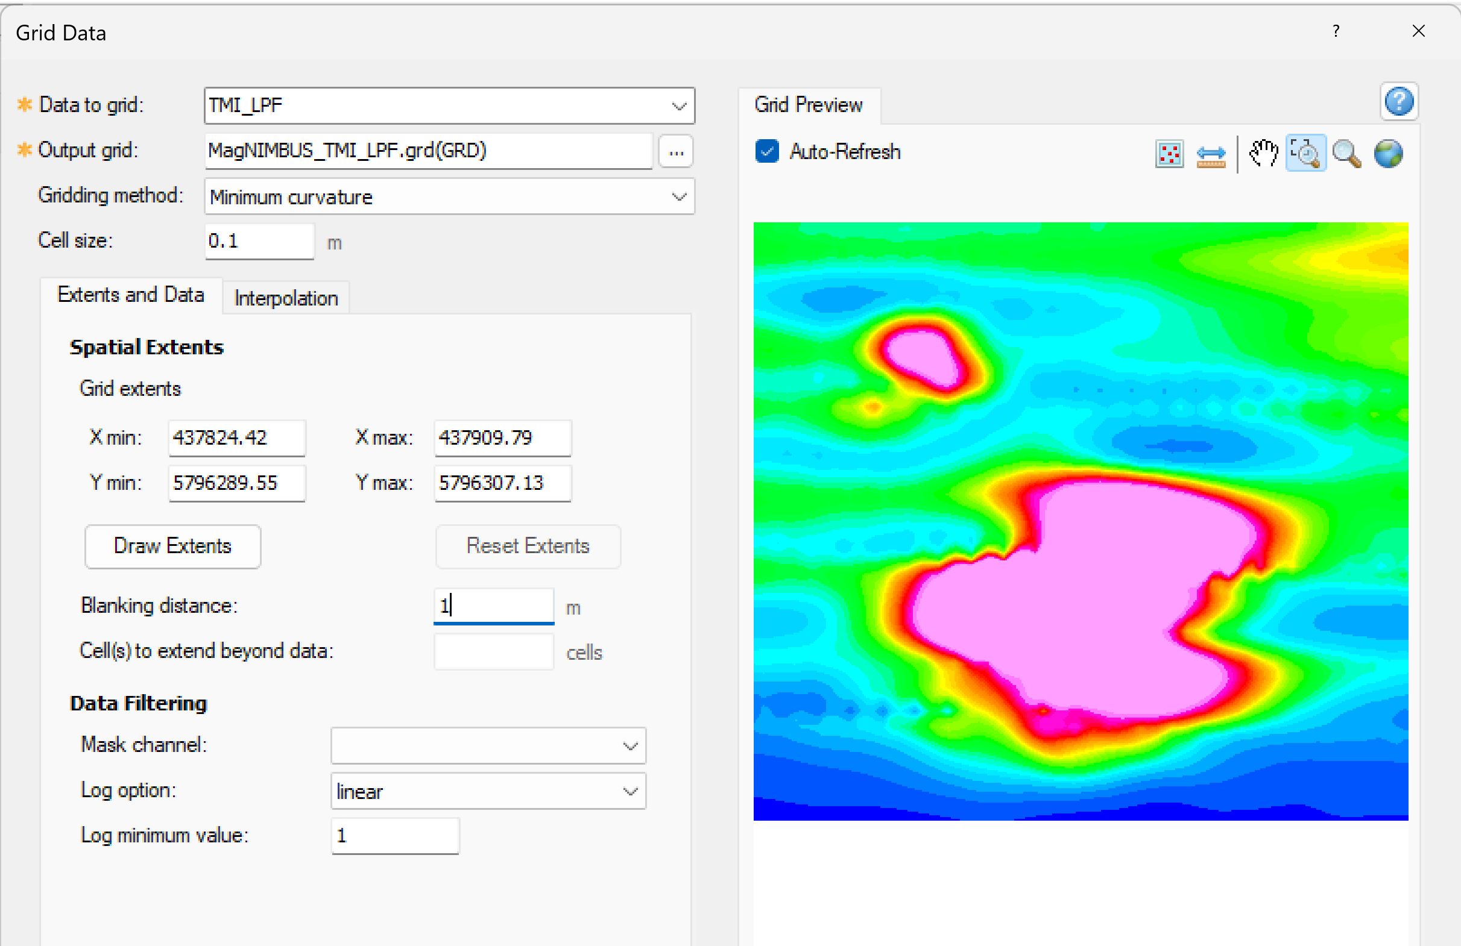Image resolution: width=1461 pixels, height=946 pixels.
Task: Open the Gridding method dropdown
Action: pyautogui.click(x=678, y=196)
